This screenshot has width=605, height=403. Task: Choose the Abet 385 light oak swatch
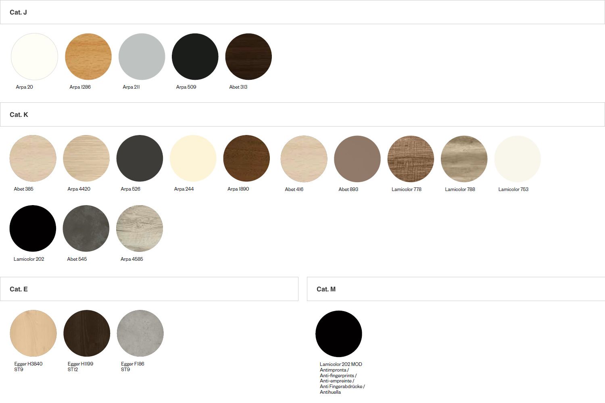33,158
